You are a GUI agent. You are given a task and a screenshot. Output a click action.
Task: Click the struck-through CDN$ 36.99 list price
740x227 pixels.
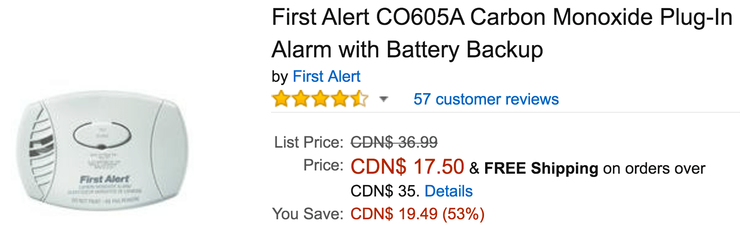394,142
